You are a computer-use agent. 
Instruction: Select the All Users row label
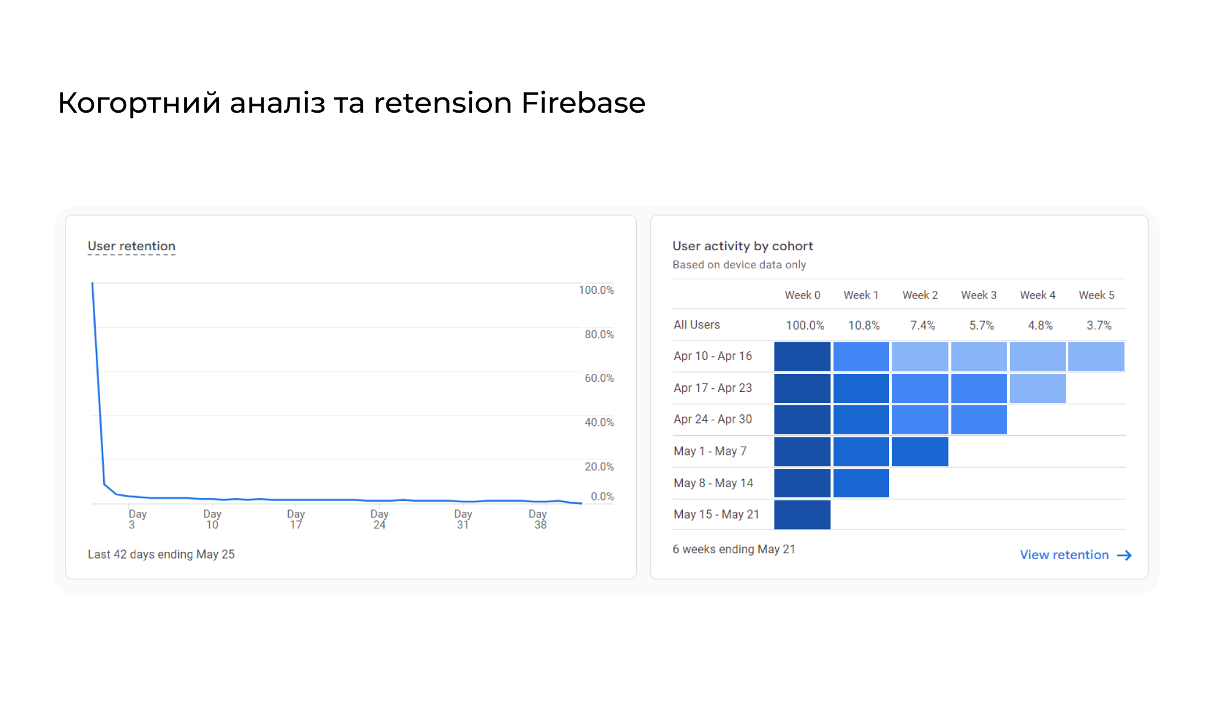(x=697, y=325)
